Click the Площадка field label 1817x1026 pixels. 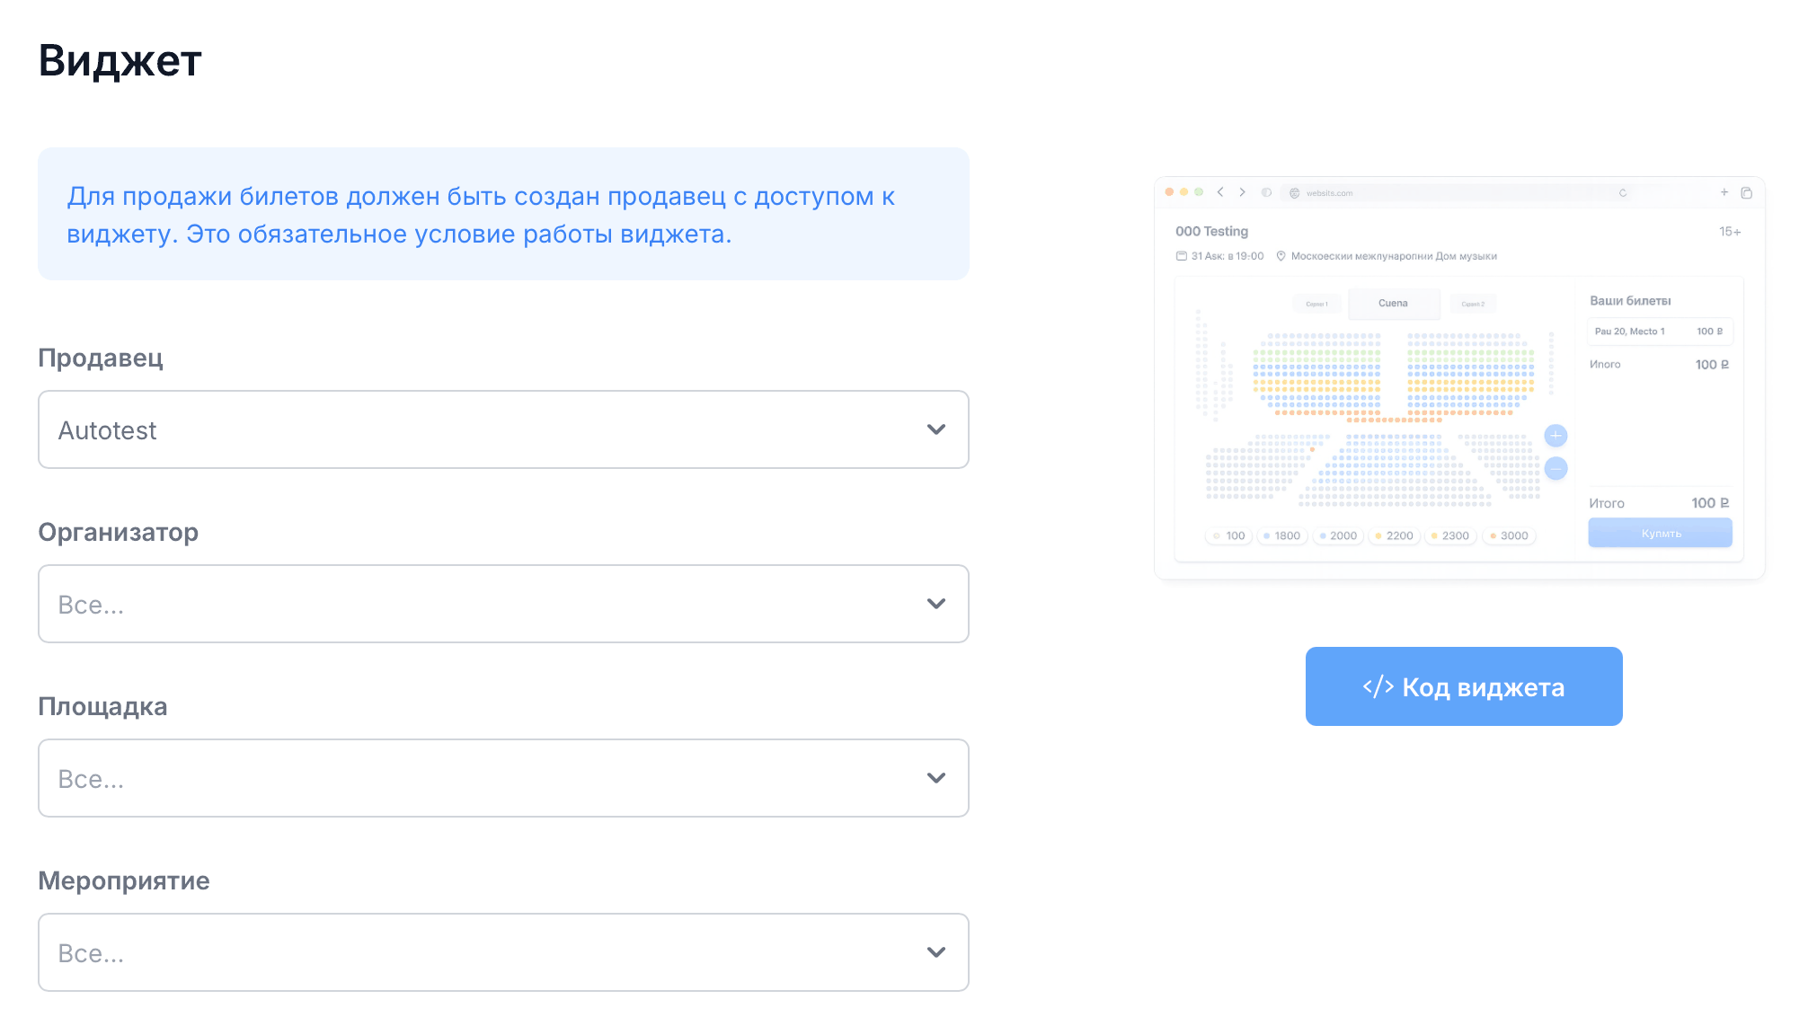click(102, 706)
